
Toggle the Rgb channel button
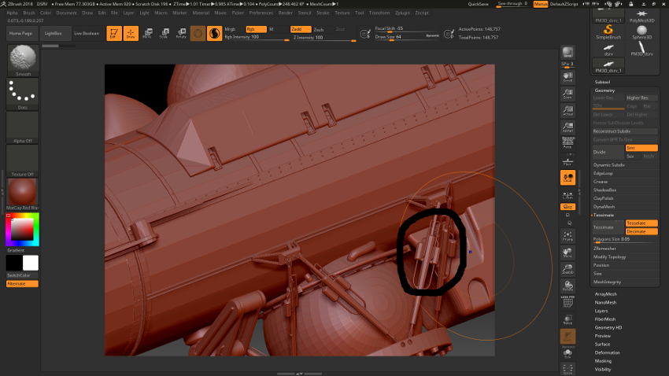click(256, 29)
